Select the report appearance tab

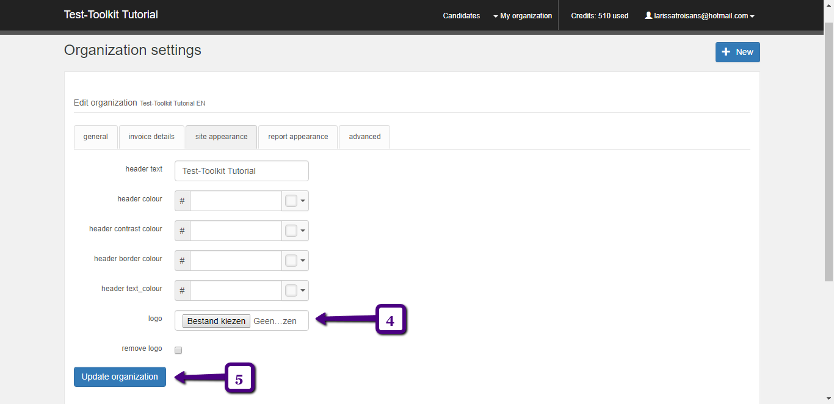298,137
